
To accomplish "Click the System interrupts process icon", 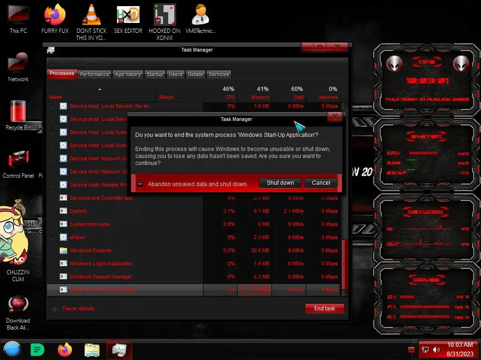I will pos(63,224).
